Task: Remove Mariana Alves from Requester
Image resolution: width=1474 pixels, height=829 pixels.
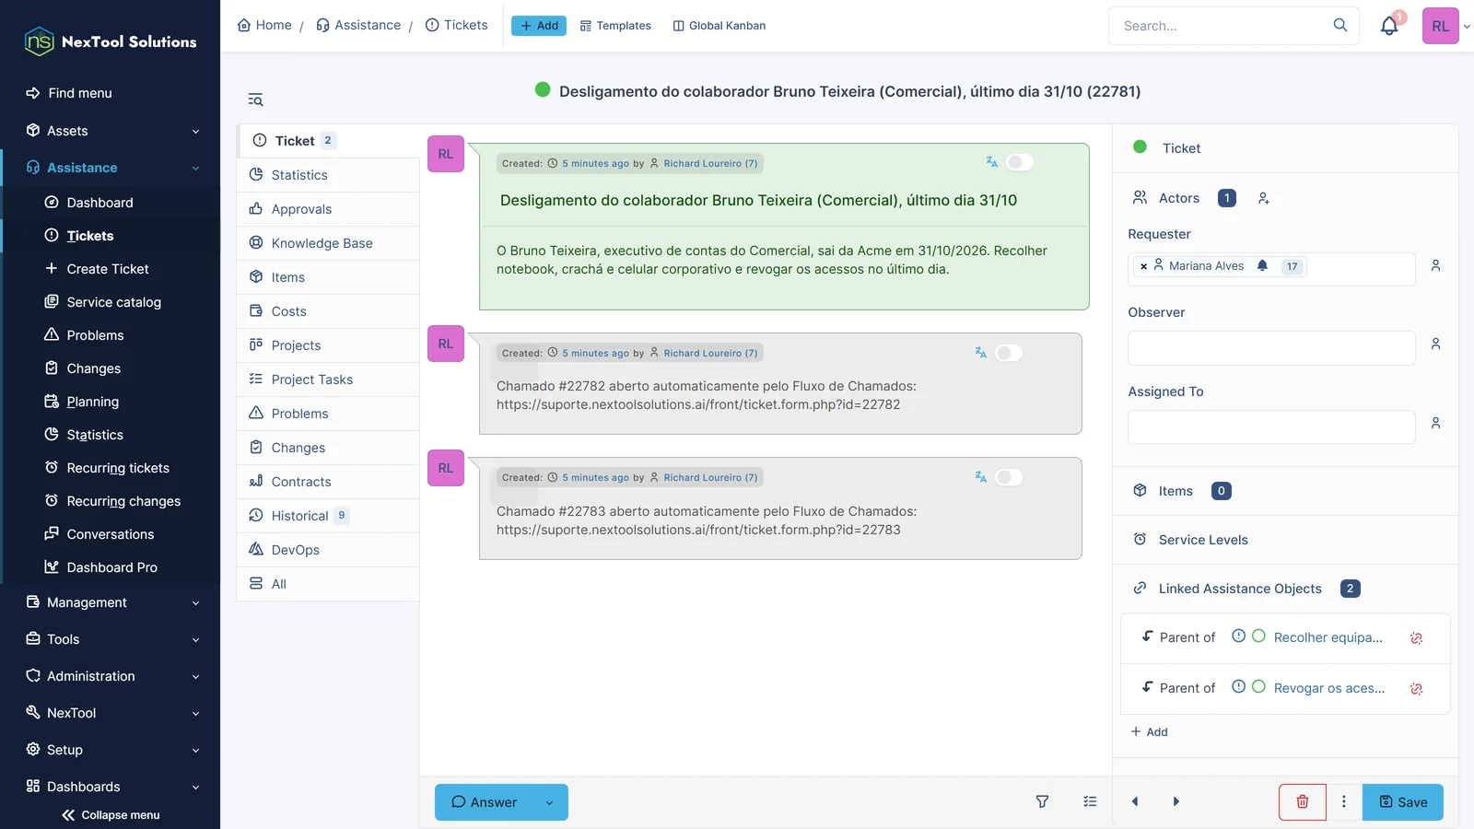Action: pos(1144,266)
